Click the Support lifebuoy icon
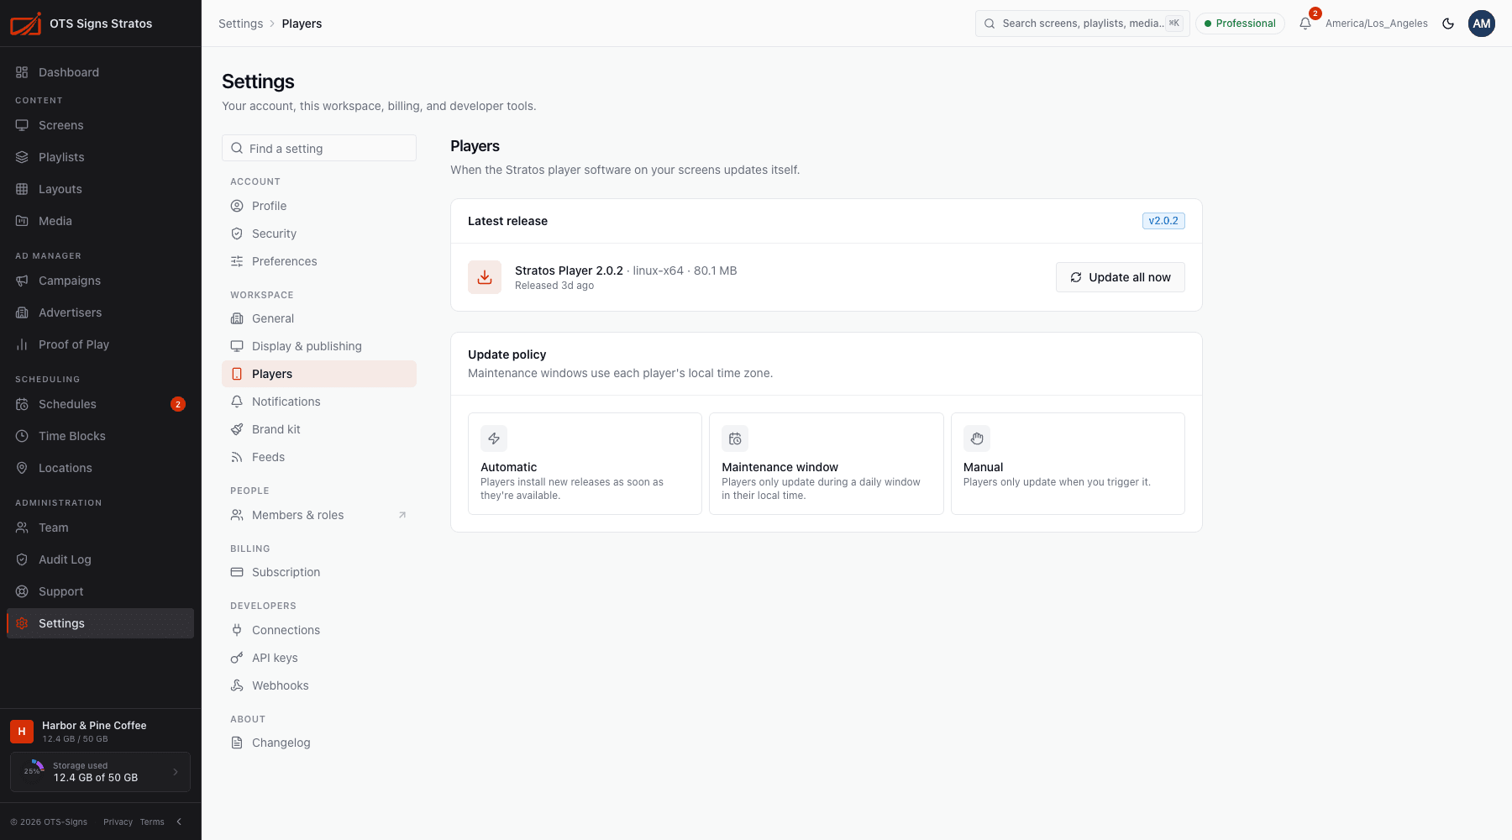 22,591
